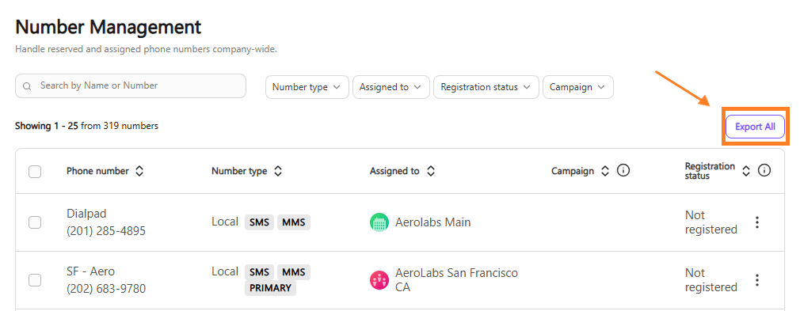Click the AeroLabs San Francisco pink icon

coord(379,280)
